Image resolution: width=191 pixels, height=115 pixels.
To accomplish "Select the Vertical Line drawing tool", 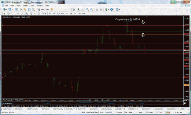I will (14, 13).
